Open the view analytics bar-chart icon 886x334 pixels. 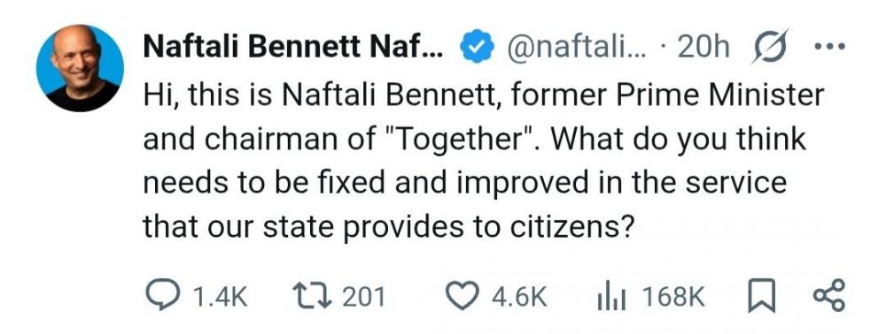(612, 297)
